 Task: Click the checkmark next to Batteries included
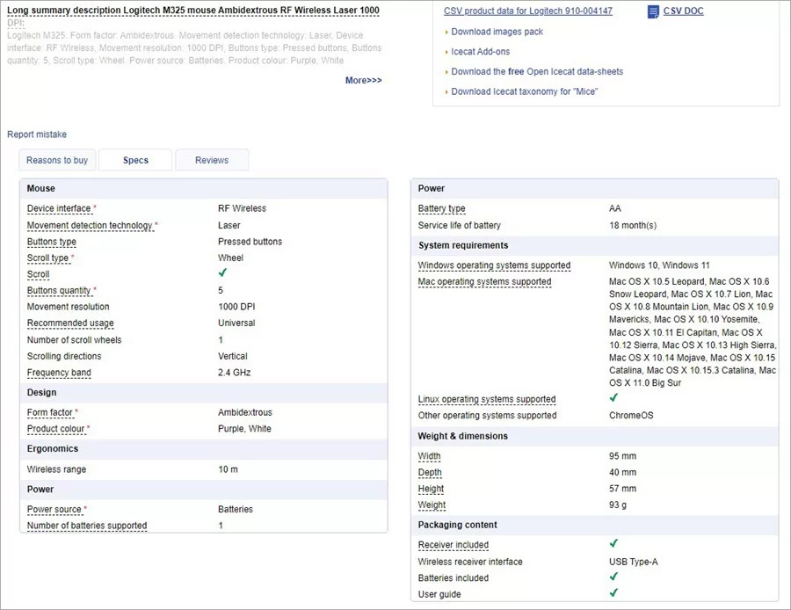point(613,577)
